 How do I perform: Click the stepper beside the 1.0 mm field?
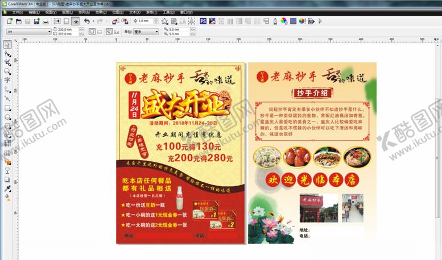156,21
